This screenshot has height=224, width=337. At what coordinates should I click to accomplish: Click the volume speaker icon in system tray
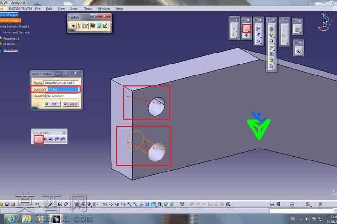[307, 219]
